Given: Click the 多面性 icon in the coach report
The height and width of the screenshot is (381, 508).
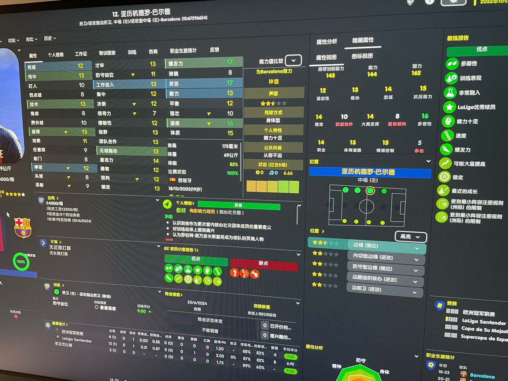Looking at the screenshot, I should pos(452,63).
